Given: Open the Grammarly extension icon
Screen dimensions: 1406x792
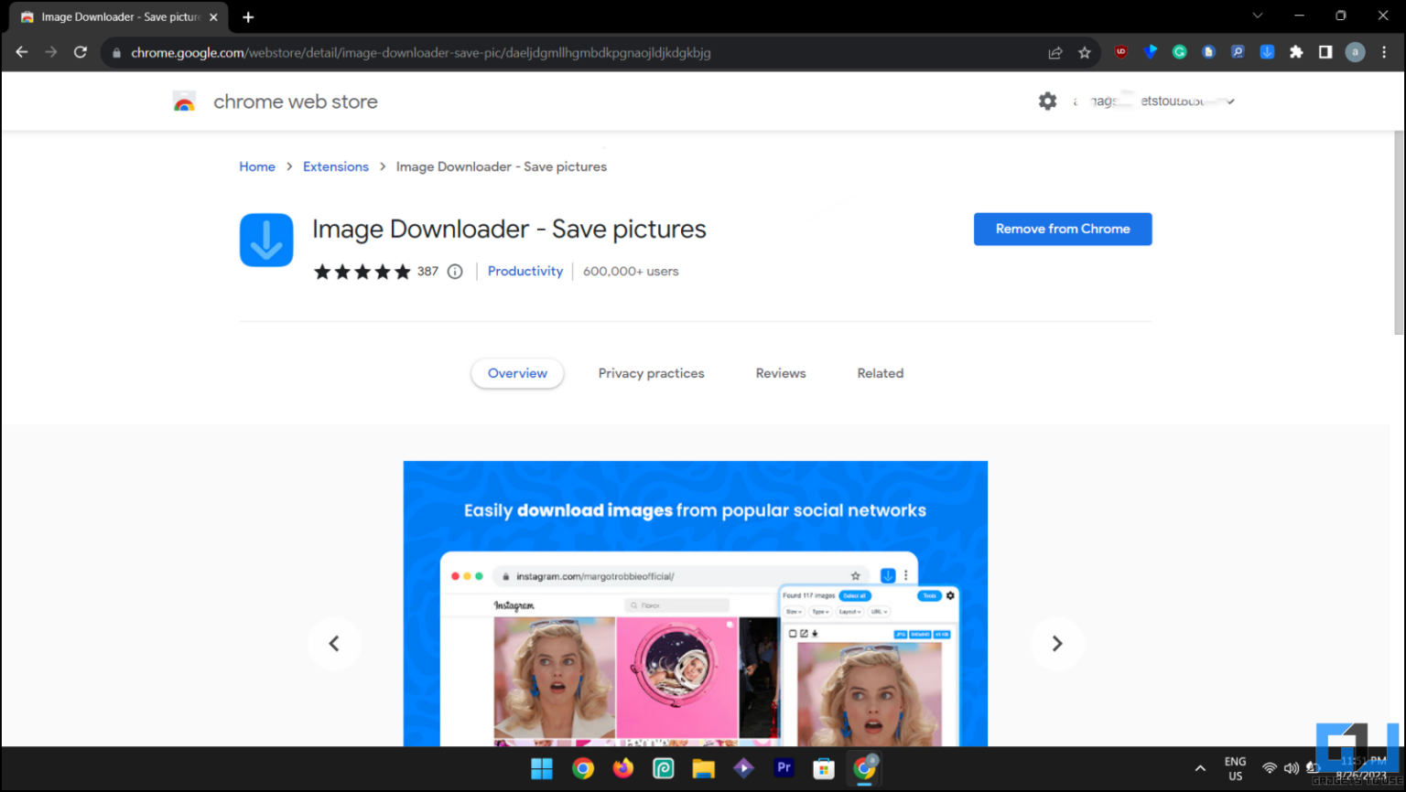Looking at the screenshot, I should [x=1179, y=52].
